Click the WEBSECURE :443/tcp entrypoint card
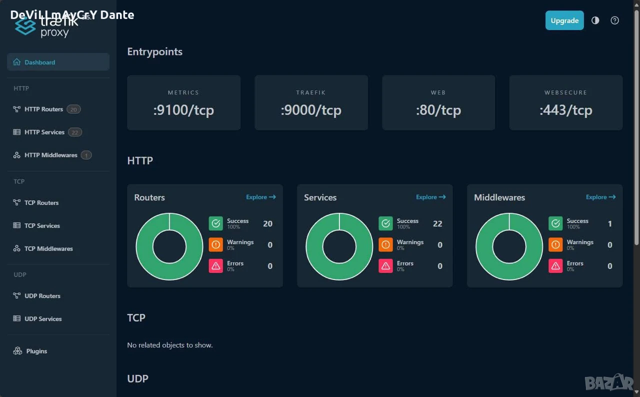The image size is (640, 397). [566, 103]
